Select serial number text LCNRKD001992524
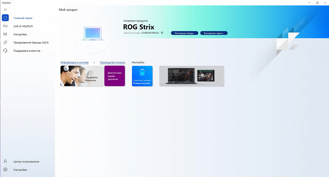Viewport: 329px width, 177px height. (150, 33)
